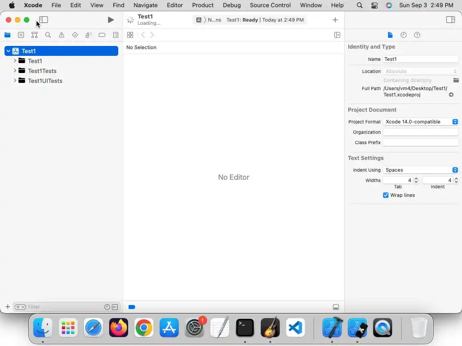Click the Class Prefix text field
This screenshot has height=346, width=462.
420,142
